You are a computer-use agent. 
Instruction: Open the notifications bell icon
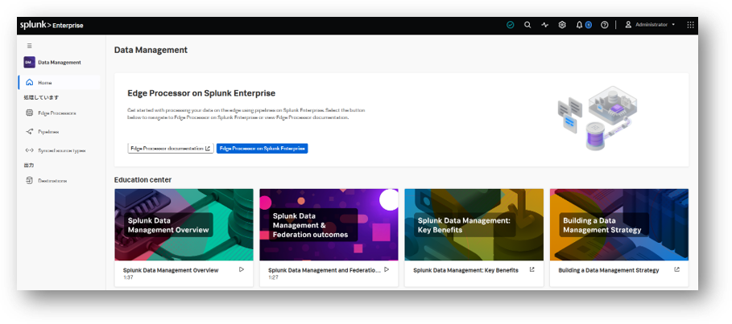(579, 25)
